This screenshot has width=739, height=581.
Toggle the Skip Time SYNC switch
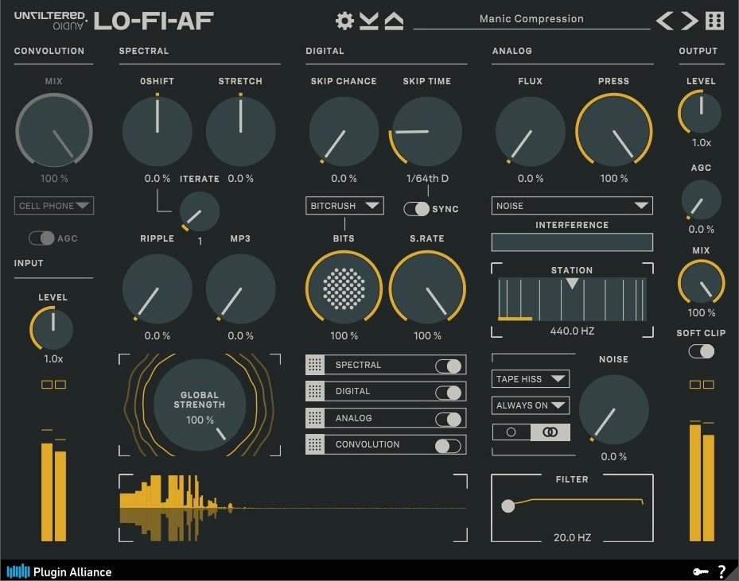pos(417,209)
